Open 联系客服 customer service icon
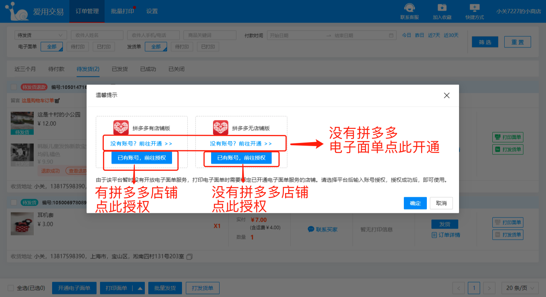This screenshot has width=546, height=297. [x=410, y=8]
